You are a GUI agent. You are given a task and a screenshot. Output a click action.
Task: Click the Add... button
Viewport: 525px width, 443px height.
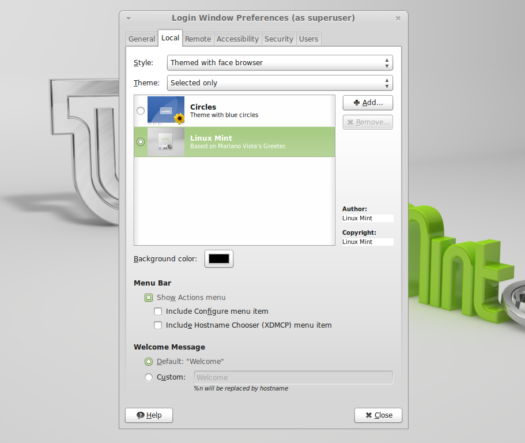click(x=368, y=103)
